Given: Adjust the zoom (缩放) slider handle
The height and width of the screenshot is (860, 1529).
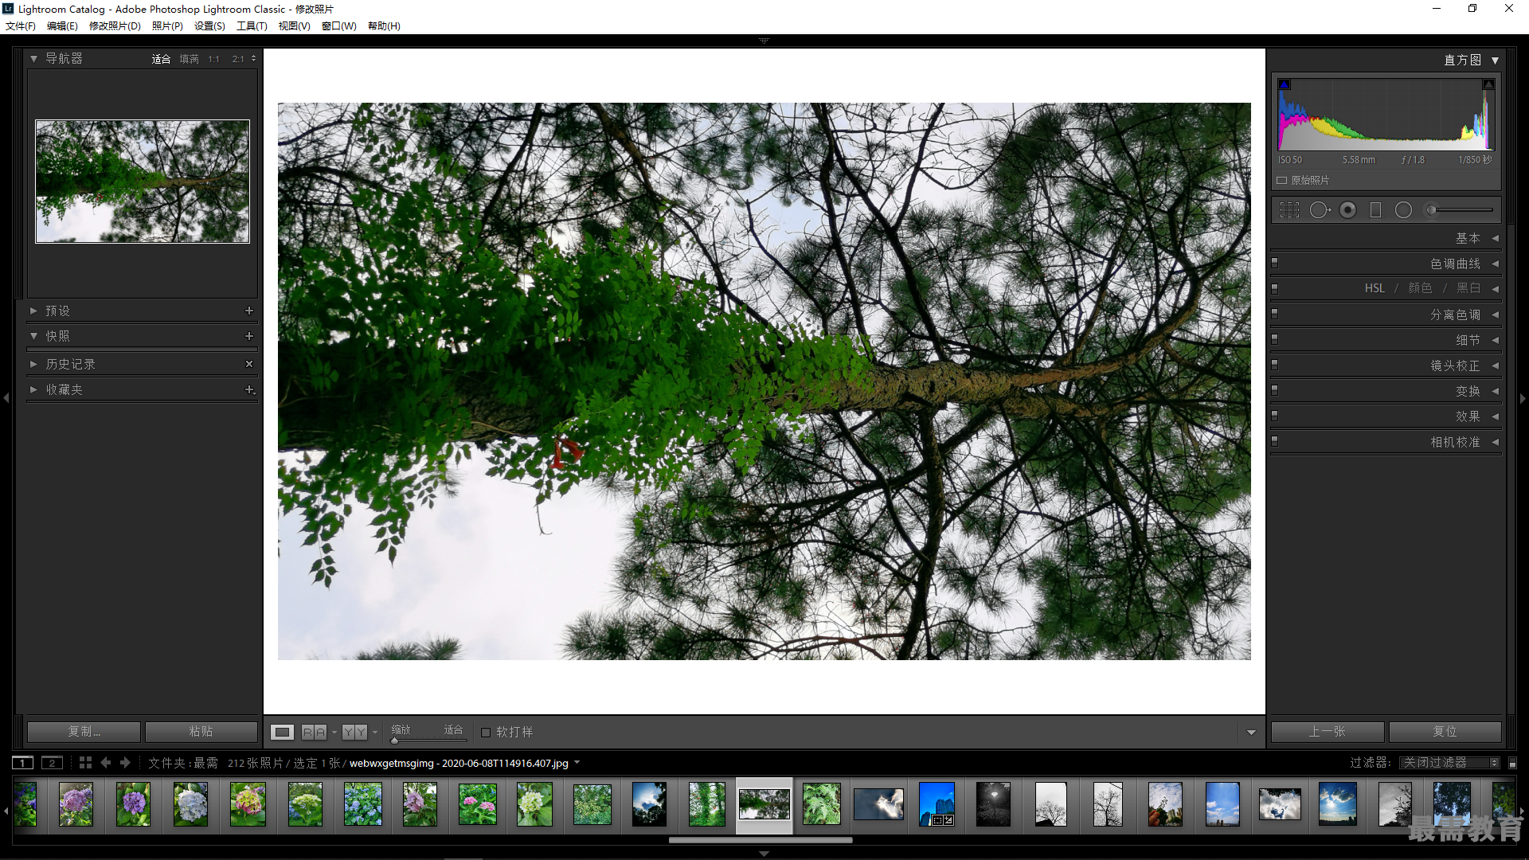Looking at the screenshot, I should tap(394, 741).
